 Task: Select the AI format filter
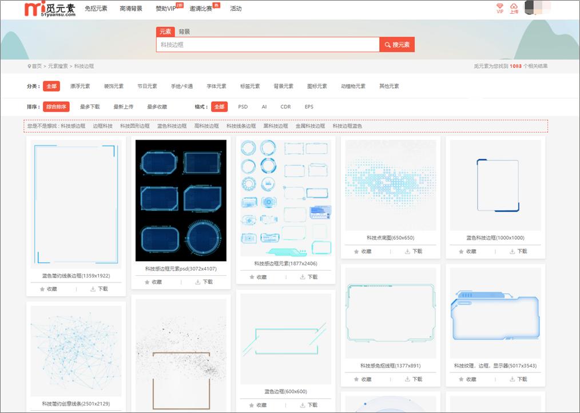pos(264,106)
